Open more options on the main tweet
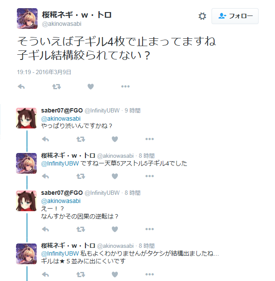The height and width of the screenshot is (281, 275). point(125,86)
